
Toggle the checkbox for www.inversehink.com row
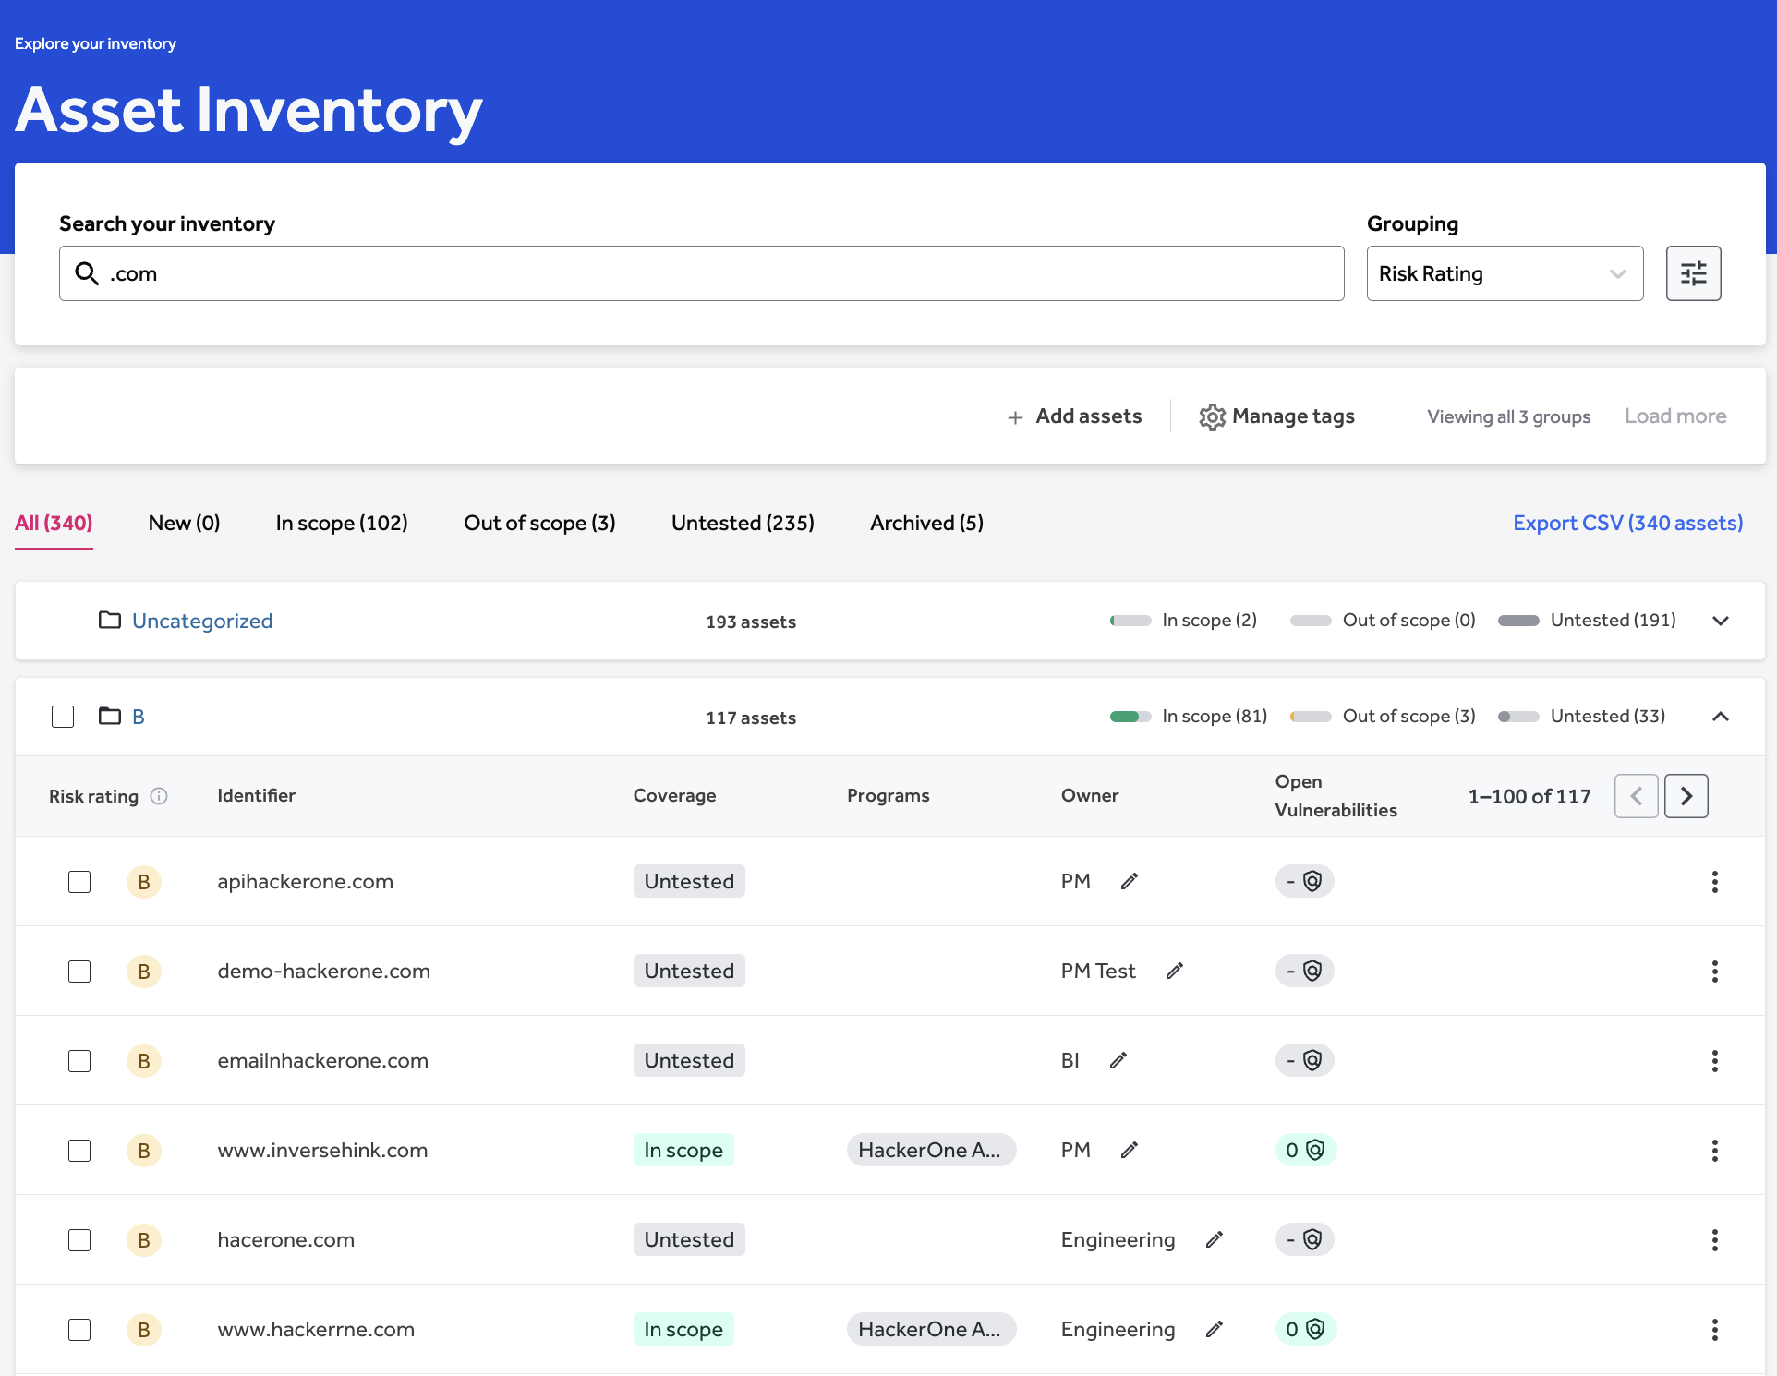pos(79,1148)
